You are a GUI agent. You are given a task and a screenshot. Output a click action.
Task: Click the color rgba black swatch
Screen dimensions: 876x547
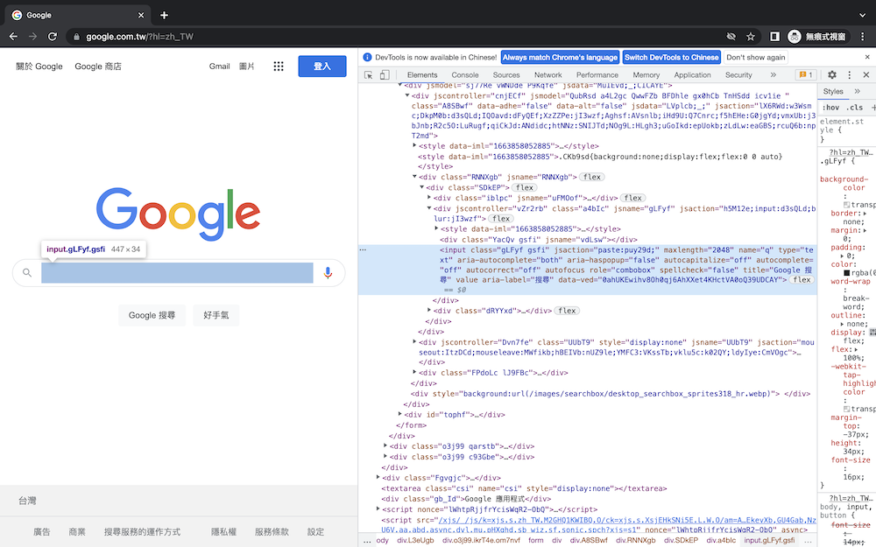click(x=846, y=273)
